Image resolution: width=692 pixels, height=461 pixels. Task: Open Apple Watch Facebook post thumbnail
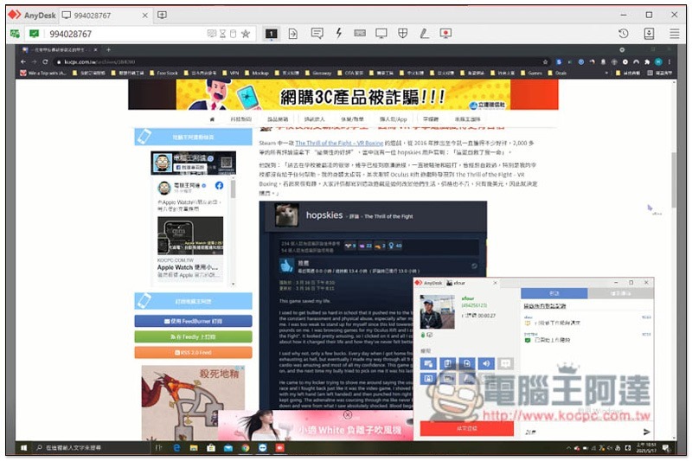pyautogui.click(x=190, y=235)
